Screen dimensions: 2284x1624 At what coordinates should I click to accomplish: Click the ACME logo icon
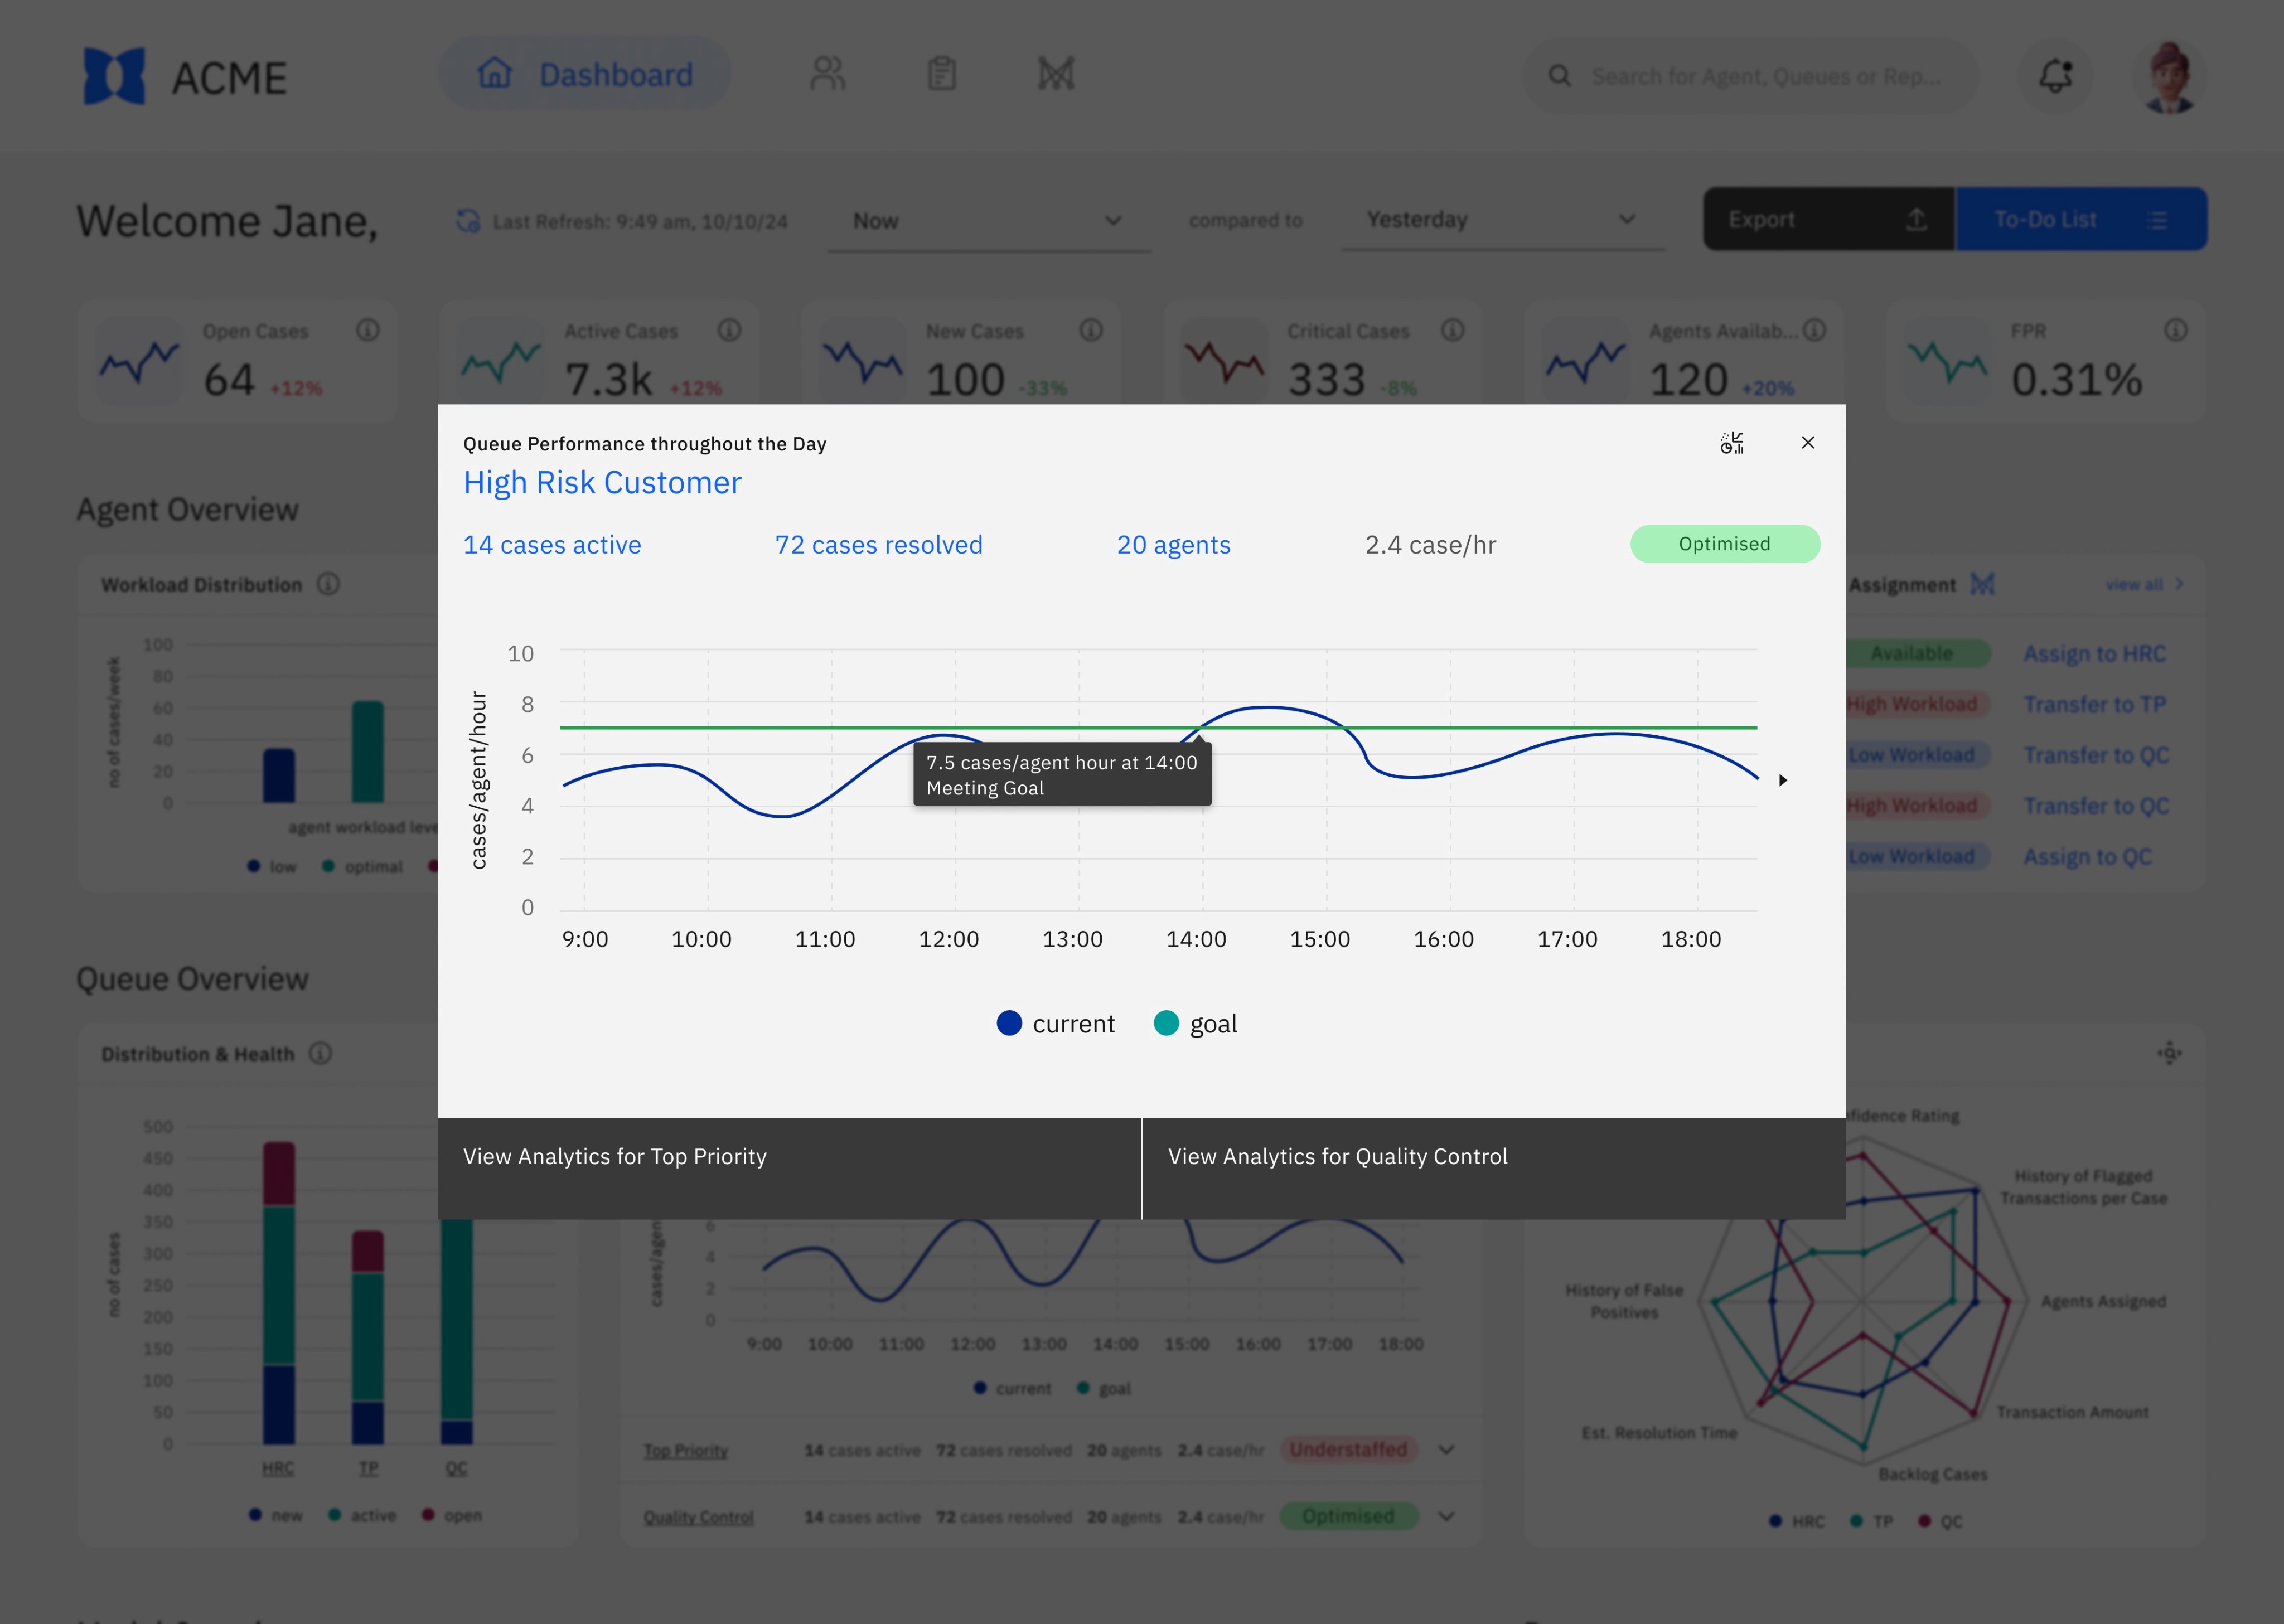[114, 76]
